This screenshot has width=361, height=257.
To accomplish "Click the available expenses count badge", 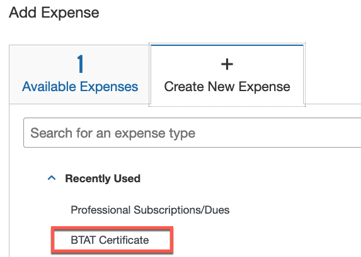I will [x=80, y=64].
